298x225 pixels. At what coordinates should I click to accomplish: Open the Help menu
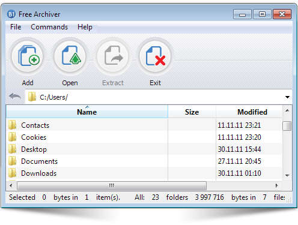[x=85, y=27]
